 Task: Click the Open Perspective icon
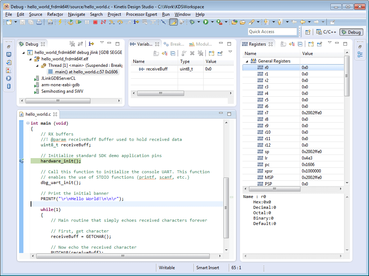pos(308,32)
